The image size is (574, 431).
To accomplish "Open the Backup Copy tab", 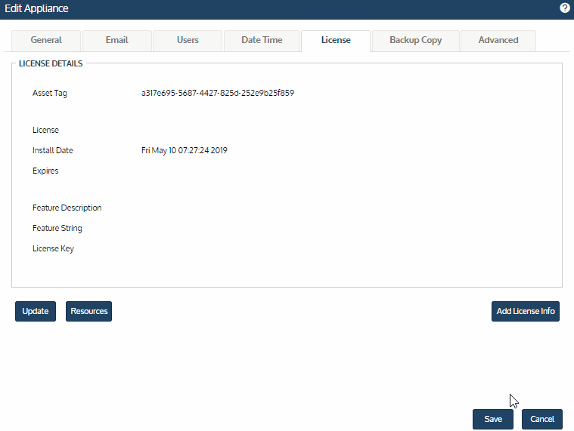I will click(x=415, y=41).
